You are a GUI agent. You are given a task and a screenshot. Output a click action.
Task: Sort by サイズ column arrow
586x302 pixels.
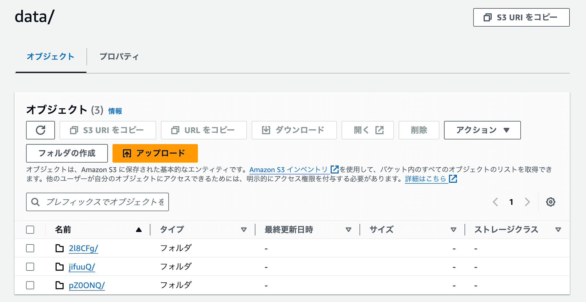point(453,230)
